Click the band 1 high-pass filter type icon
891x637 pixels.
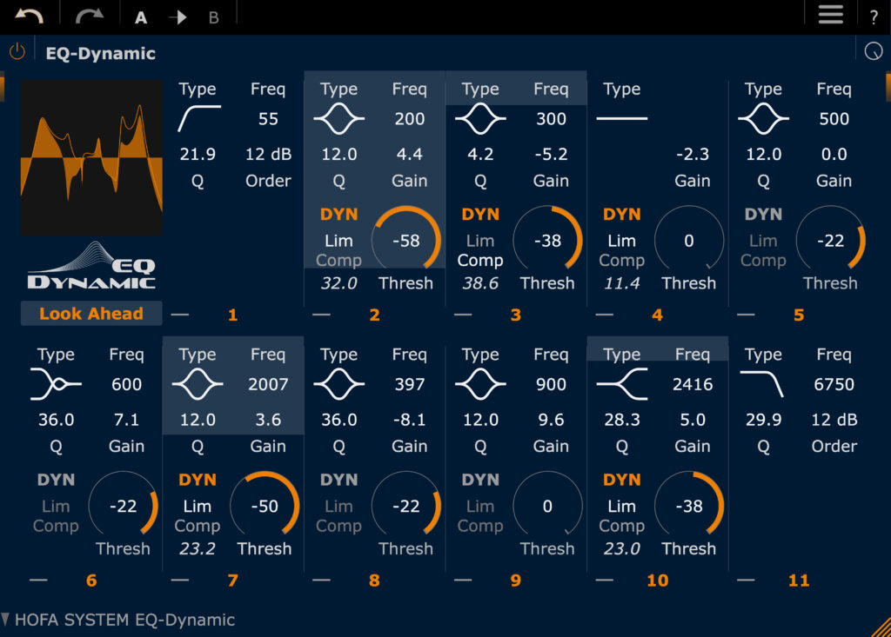click(198, 118)
